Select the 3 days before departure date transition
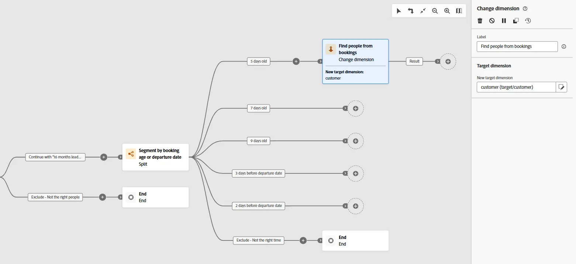Image resolution: width=576 pixels, height=264 pixels. coord(258,173)
